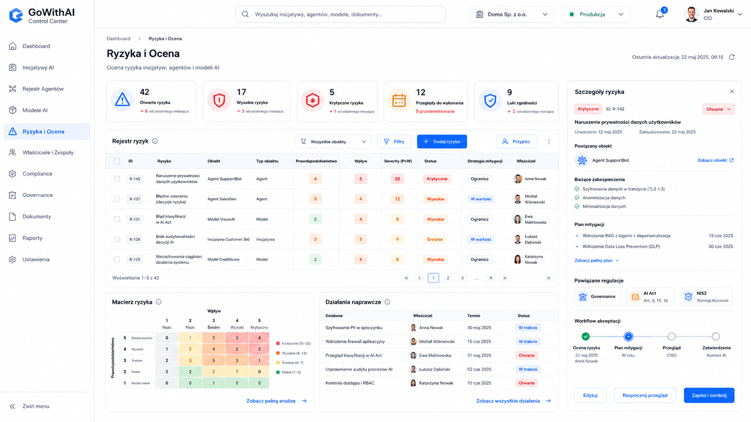This screenshot has height=422, width=751.
Task: Check the box for risk R-142
Action: (117, 179)
